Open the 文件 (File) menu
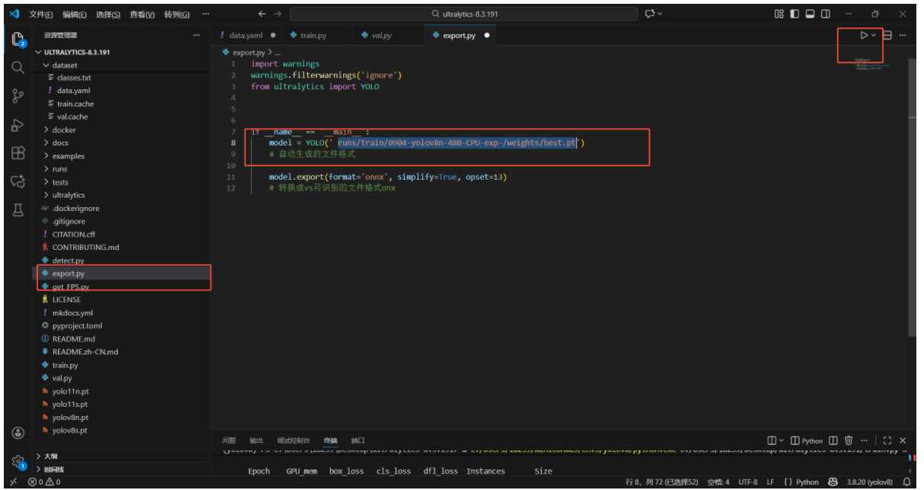This screenshot has height=490, width=924. click(x=40, y=14)
